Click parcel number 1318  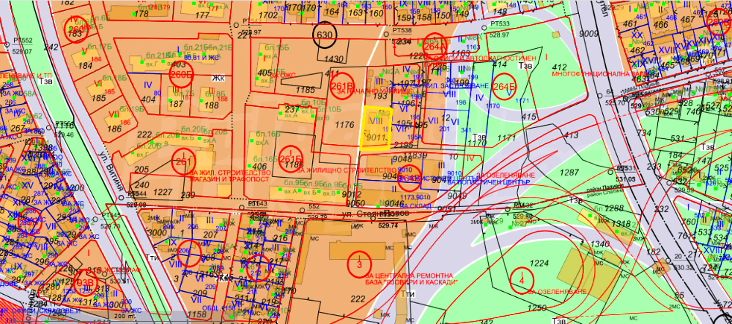(x=621, y=223)
